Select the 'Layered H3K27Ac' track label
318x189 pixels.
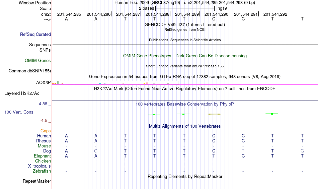pyautogui.click(x=22, y=93)
